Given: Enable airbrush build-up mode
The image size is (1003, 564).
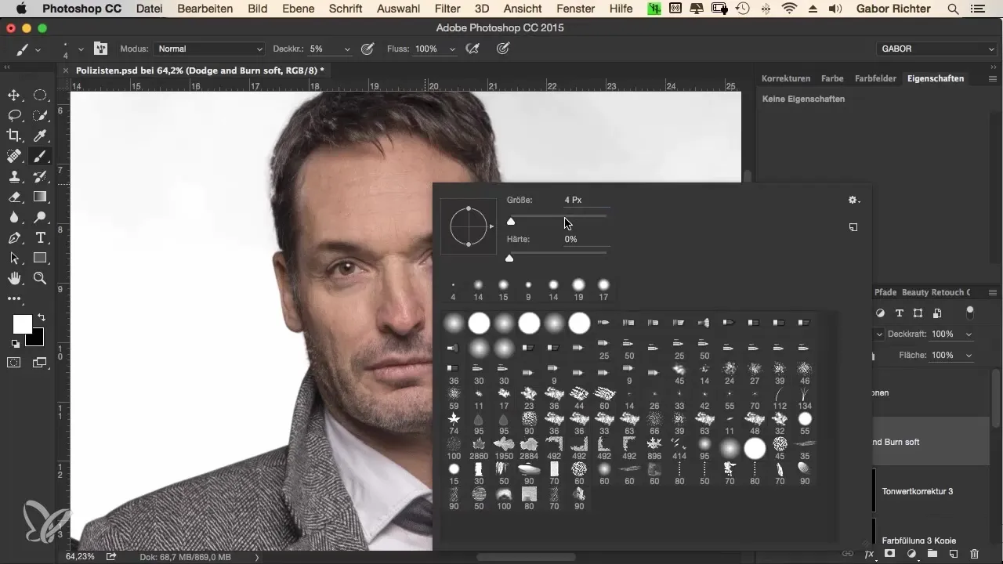Looking at the screenshot, I should tap(472, 49).
